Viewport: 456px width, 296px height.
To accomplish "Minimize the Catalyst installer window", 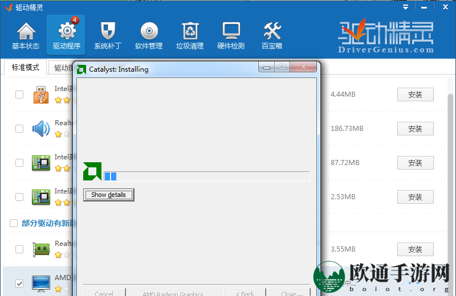I will coord(267,67).
